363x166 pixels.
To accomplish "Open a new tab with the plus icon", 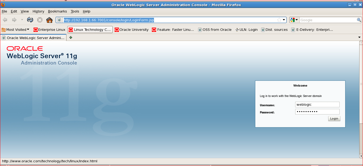I will coord(71,38).
